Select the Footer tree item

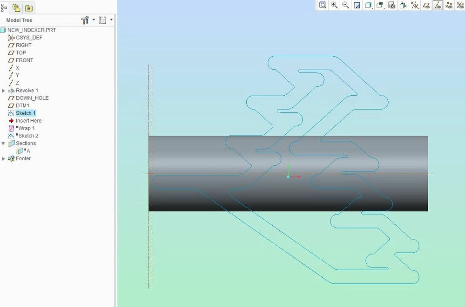point(23,158)
